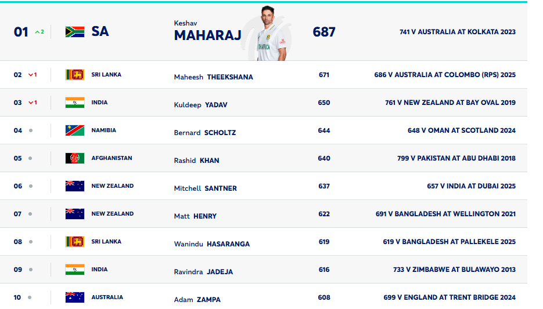Click the green up-arrow rank change indicator
This screenshot has width=543, height=309.
click(x=39, y=32)
